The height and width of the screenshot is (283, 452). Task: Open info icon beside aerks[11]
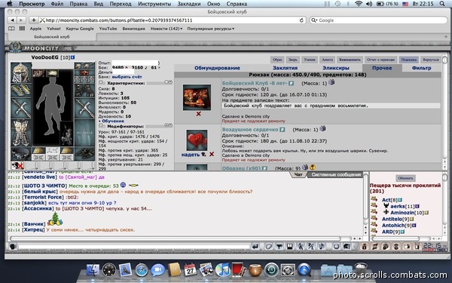(x=417, y=206)
